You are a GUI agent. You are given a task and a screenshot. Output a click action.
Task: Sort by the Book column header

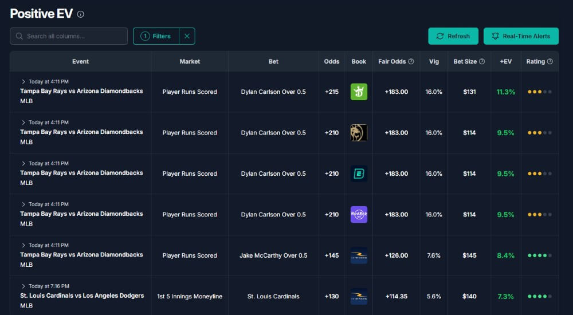[359, 61]
